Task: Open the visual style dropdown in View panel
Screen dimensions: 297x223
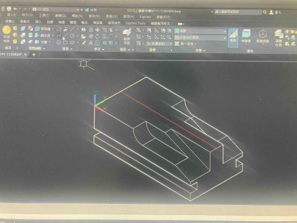Action: click(200, 31)
